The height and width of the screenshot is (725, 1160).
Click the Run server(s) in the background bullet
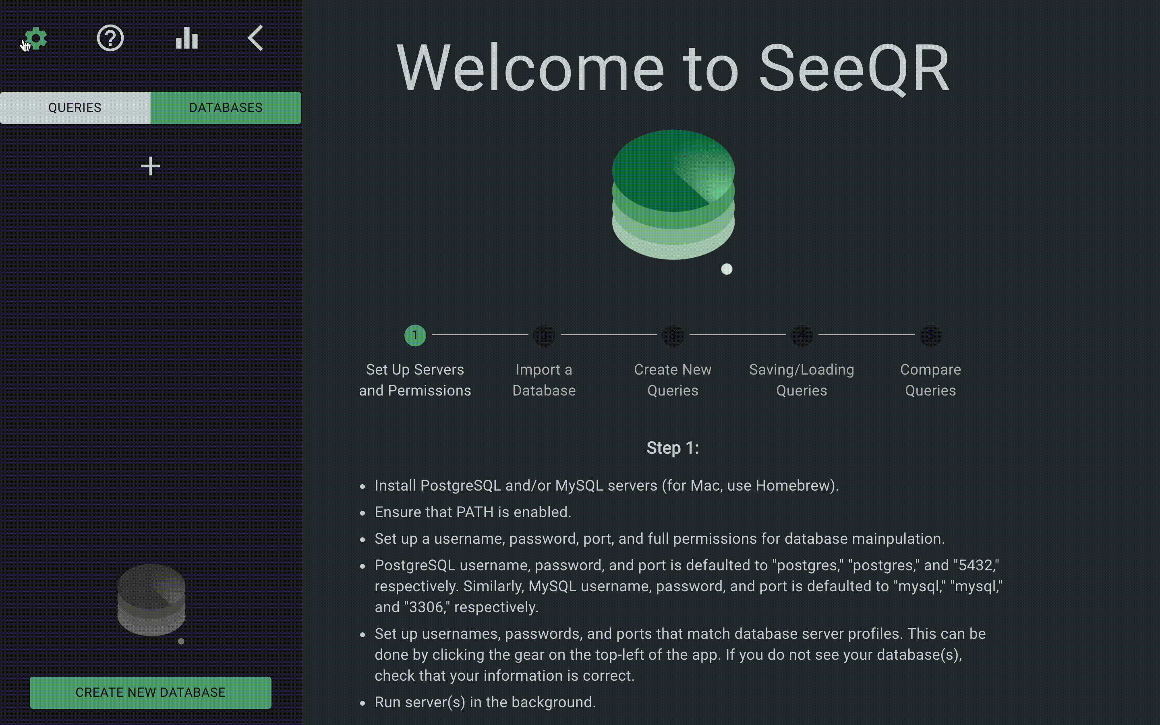pos(485,702)
